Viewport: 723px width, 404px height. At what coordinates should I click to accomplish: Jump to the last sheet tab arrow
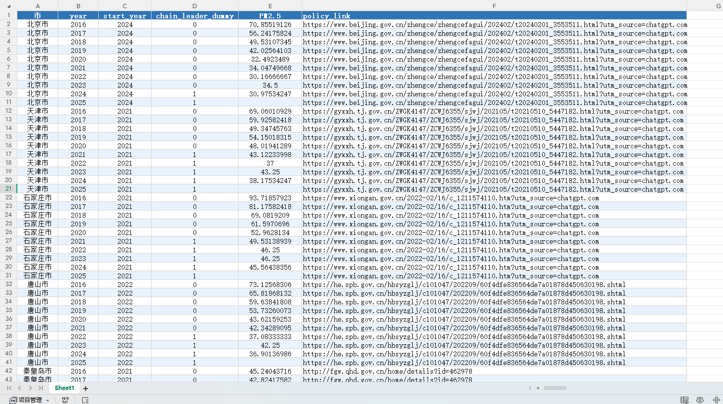click(40, 388)
